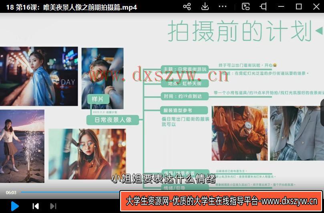Viewport: 324px width, 213px height.
Task: Play the video with the blue play button
Action: click(15, 206)
